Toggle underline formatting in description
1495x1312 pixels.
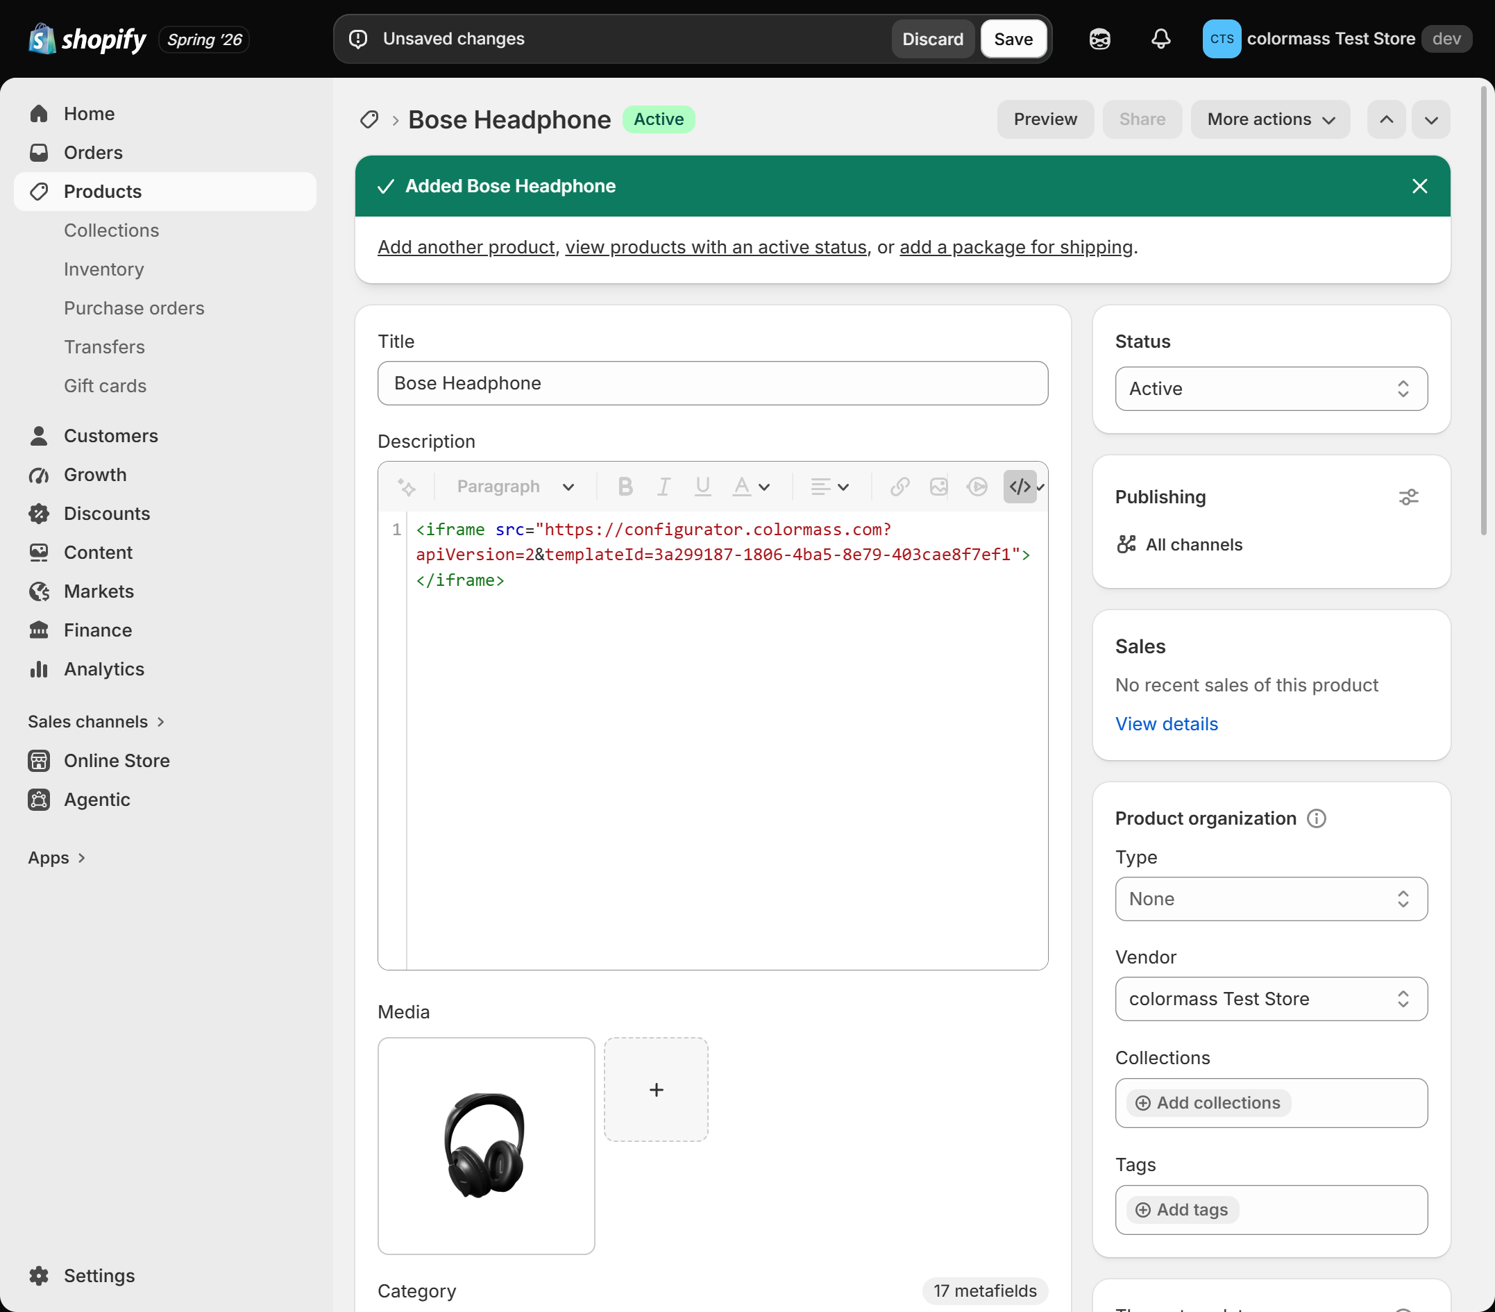(703, 487)
